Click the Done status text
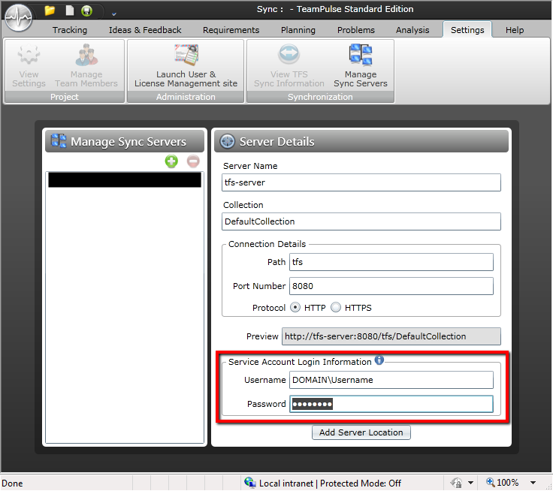This screenshot has height=491, width=553. pyautogui.click(x=12, y=483)
